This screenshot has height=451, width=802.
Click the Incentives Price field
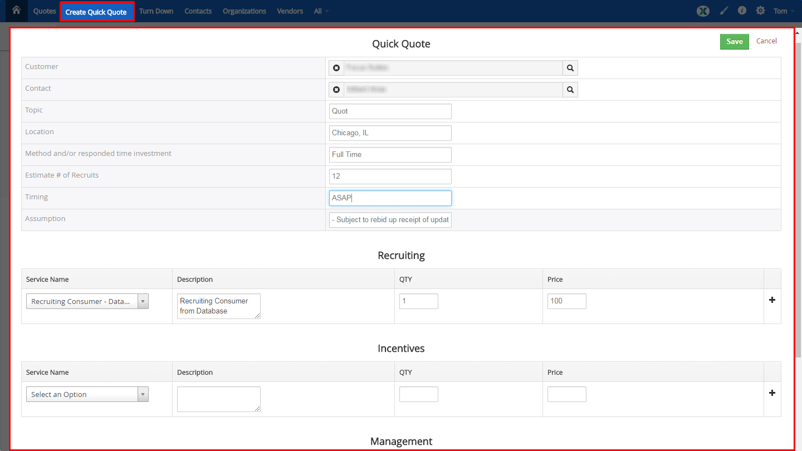(x=567, y=394)
